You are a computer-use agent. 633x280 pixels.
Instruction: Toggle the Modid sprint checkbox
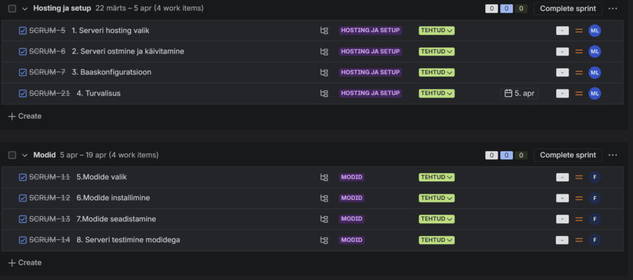click(x=12, y=155)
